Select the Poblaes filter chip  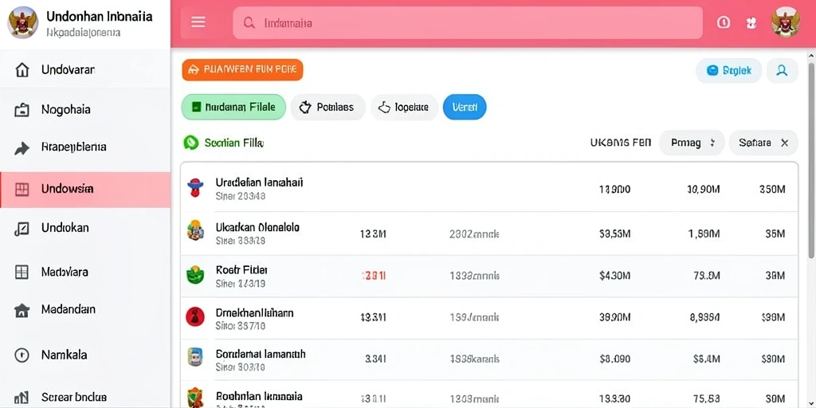pos(328,108)
